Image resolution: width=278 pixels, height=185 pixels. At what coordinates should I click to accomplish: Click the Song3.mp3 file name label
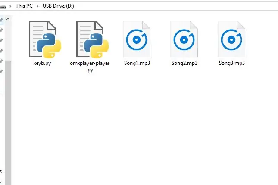click(x=232, y=63)
